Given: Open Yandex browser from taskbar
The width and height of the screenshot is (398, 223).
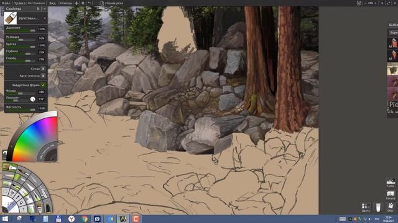Looking at the screenshot, I should pyautogui.click(x=72, y=219).
